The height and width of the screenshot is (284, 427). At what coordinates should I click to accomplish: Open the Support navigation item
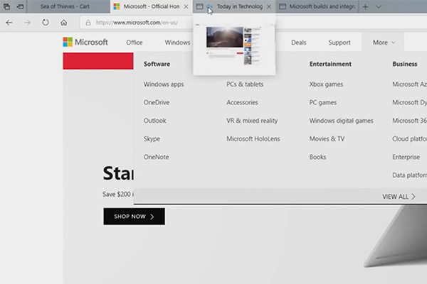click(x=339, y=43)
